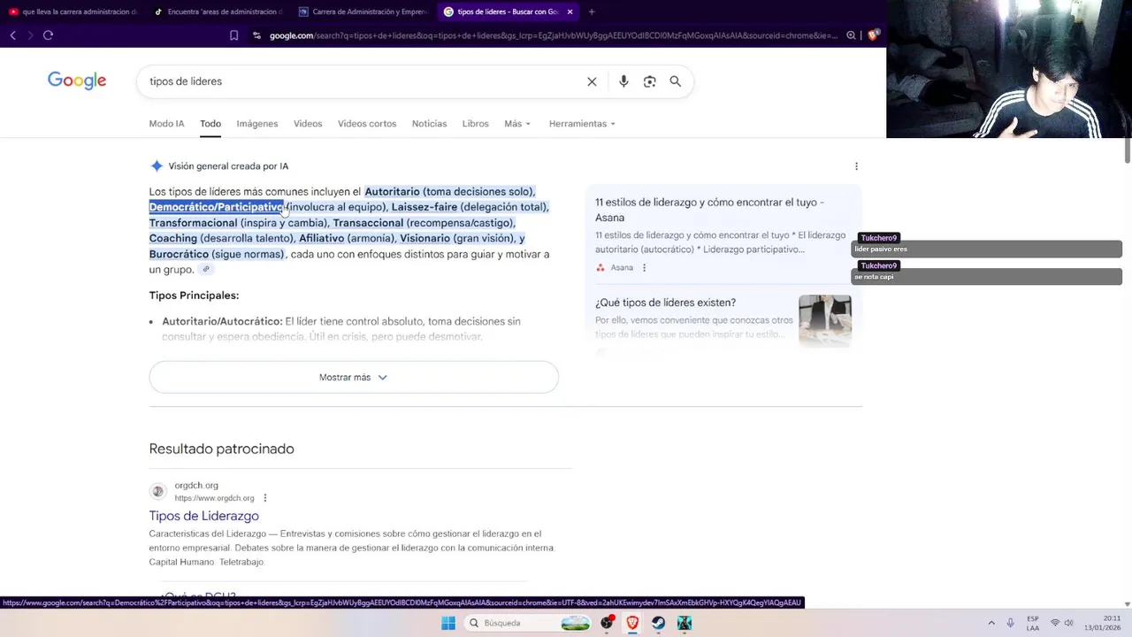Image resolution: width=1132 pixels, height=637 pixels.
Task: Open Brave browser icon in the taskbar
Action: click(632, 623)
